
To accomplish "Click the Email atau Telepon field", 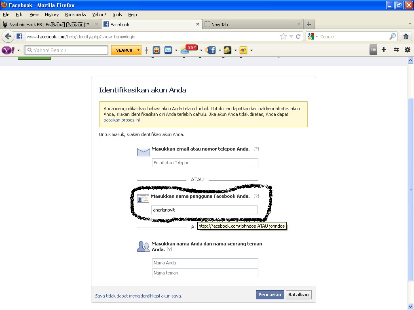I will [x=205, y=163].
